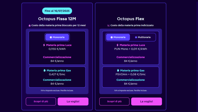This screenshot has height=112, width=198.
Task: Click the Fino al 16/07/2025 badge
Action: pyautogui.click(x=57, y=11)
